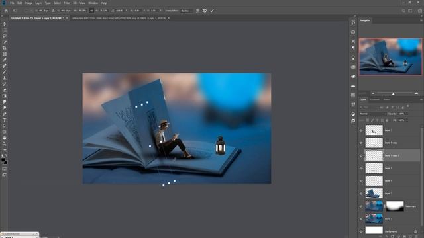This screenshot has height=238, width=424.
Task: Close the Untitled-1 document tab
Action: [67, 18]
